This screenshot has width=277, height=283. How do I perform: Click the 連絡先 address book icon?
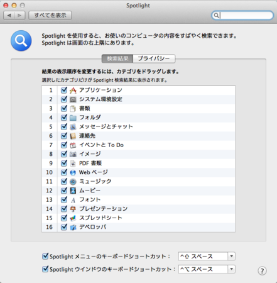(x=73, y=136)
